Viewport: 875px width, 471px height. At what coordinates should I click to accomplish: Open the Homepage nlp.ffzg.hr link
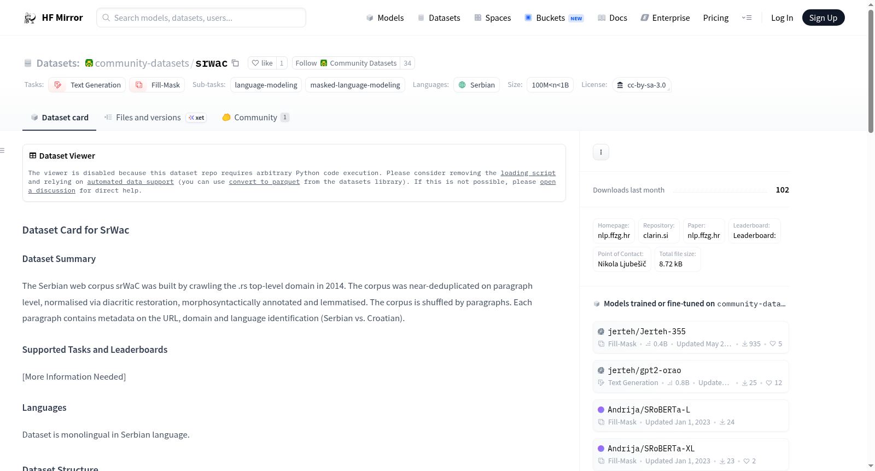pyautogui.click(x=614, y=231)
